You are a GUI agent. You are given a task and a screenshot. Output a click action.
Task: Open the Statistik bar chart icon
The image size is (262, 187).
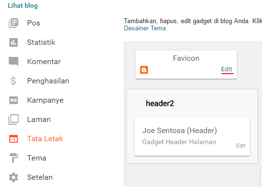[x=14, y=42]
